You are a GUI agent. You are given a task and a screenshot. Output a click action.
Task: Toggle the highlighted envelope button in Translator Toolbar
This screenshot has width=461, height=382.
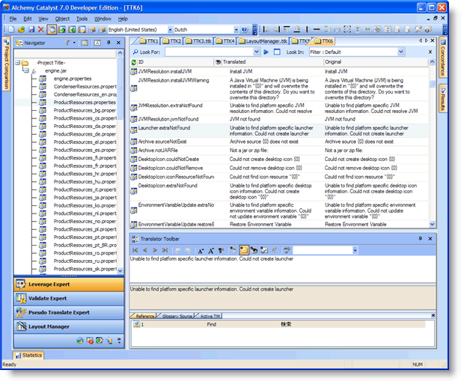[x=244, y=250]
